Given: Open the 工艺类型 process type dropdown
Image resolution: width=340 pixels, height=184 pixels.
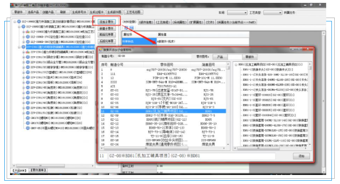Looking at the screenshot, I should click(272, 13).
